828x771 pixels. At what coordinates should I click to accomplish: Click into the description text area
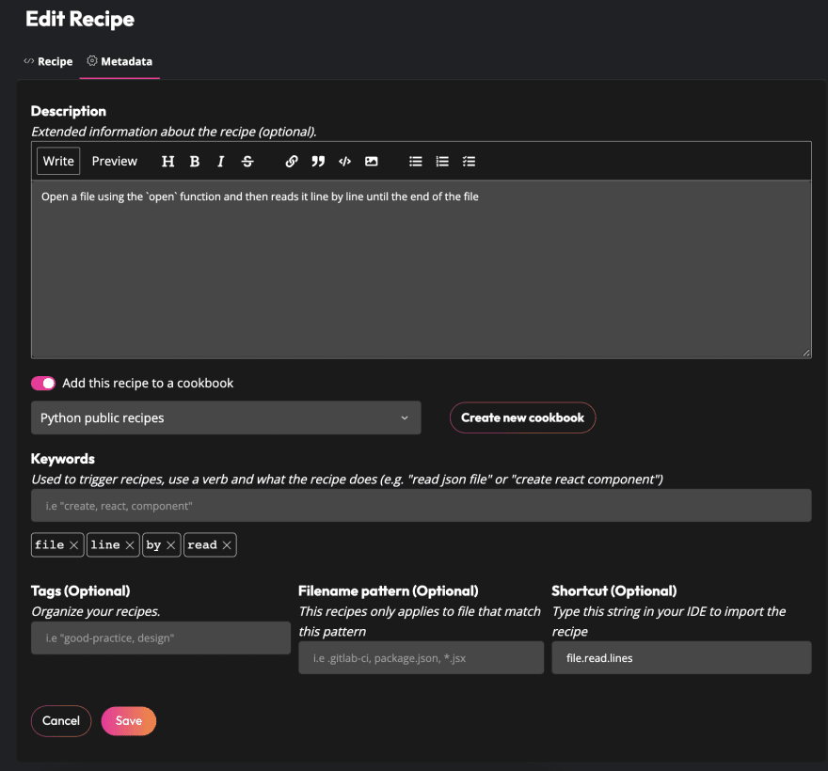[x=422, y=269]
